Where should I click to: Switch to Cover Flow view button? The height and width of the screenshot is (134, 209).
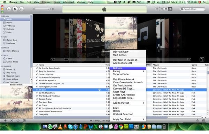click(x=170, y=9)
